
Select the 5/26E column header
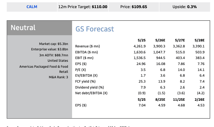pyautogui.click(x=160, y=40)
